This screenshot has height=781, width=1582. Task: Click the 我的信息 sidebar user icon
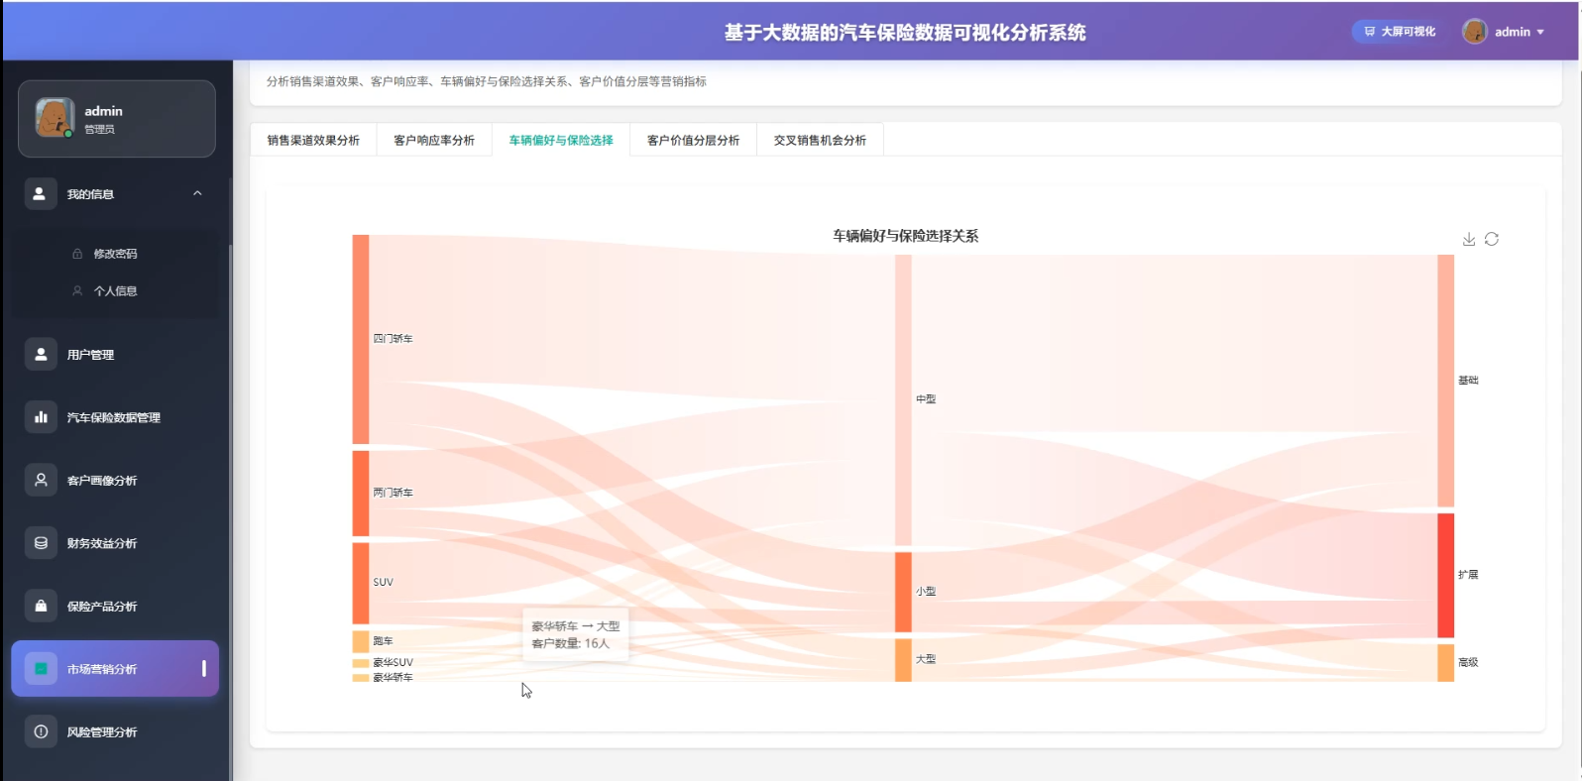tap(40, 193)
